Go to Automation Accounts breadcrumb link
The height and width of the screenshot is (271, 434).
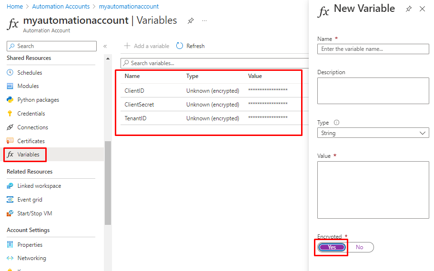pyautogui.click(x=61, y=7)
